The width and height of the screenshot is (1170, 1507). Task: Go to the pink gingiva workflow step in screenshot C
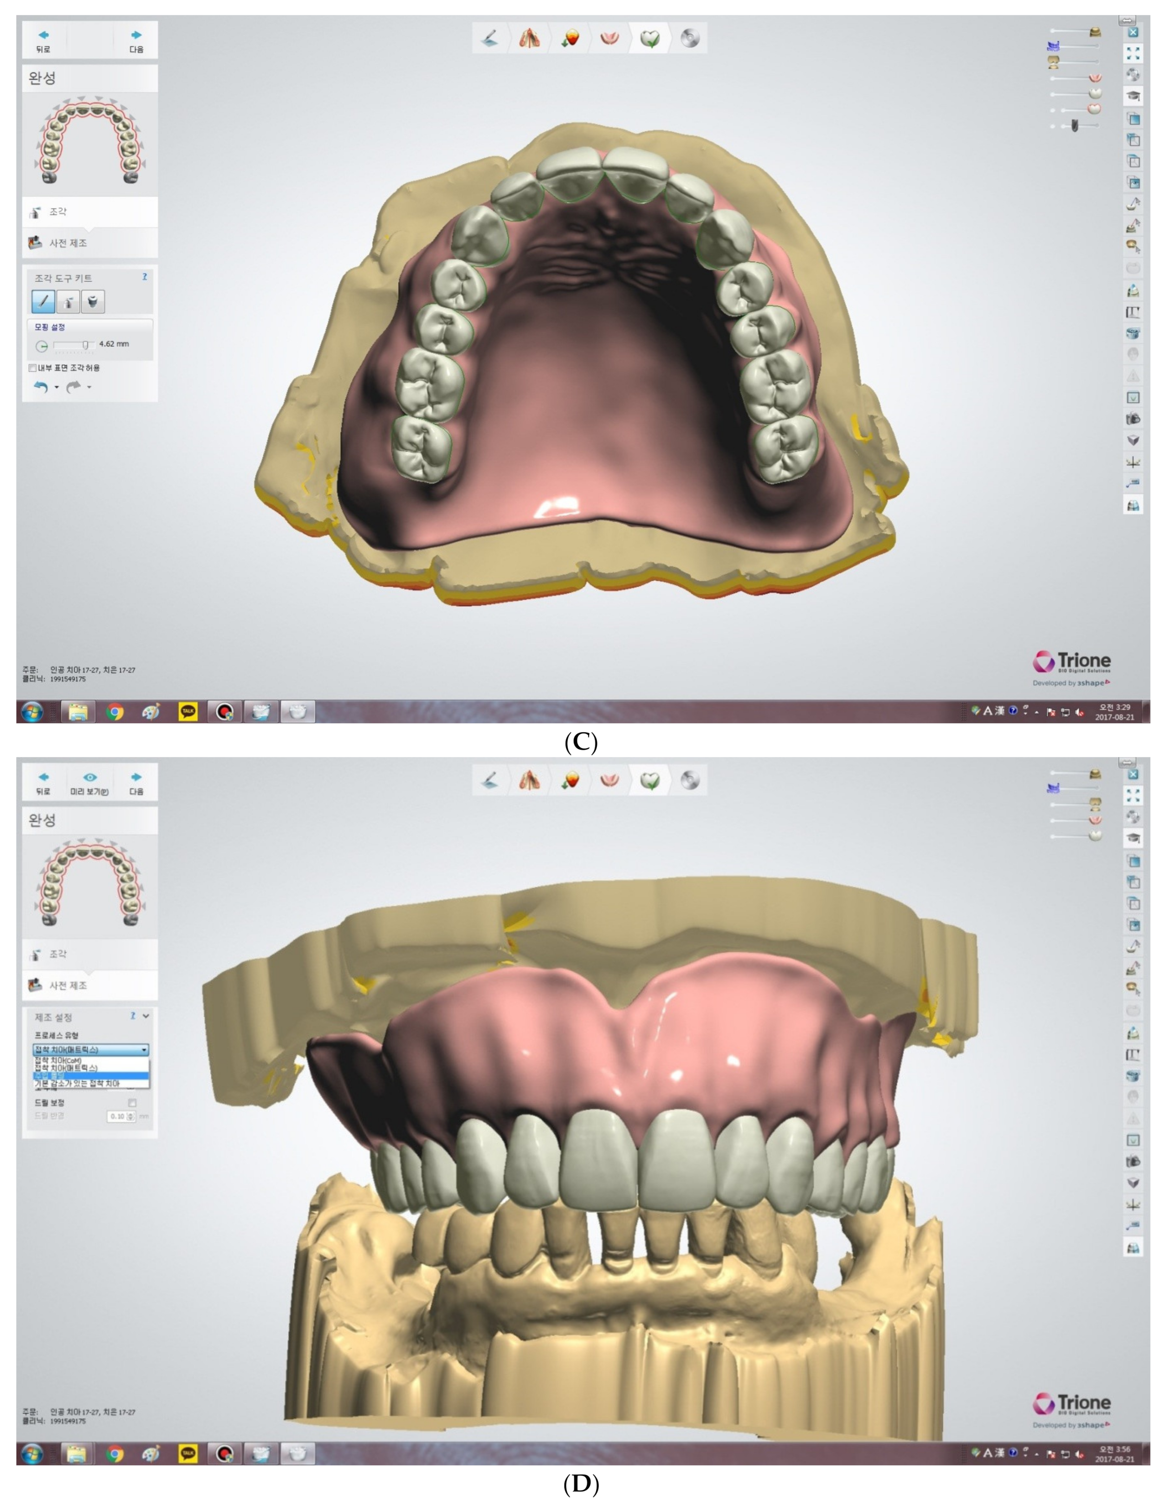609,38
